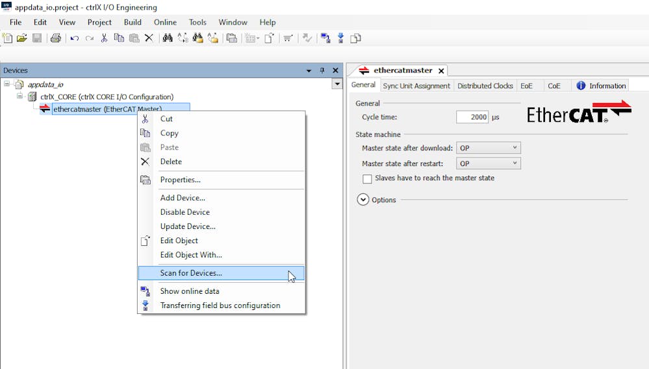Choose 'Properties...' in context menu
The image size is (649, 369).
click(x=222, y=180)
